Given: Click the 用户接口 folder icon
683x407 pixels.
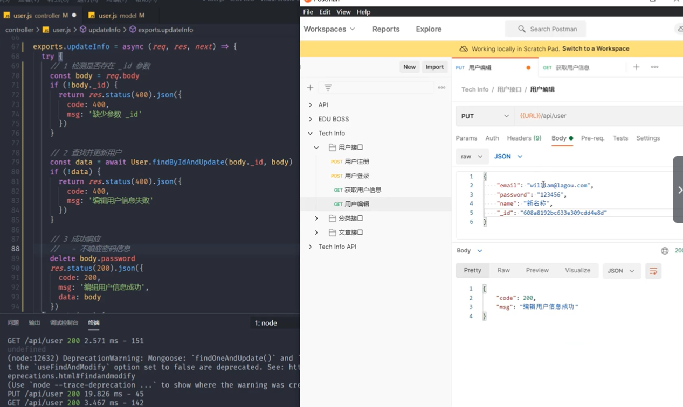Looking at the screenshot, I should coord(333,148).
